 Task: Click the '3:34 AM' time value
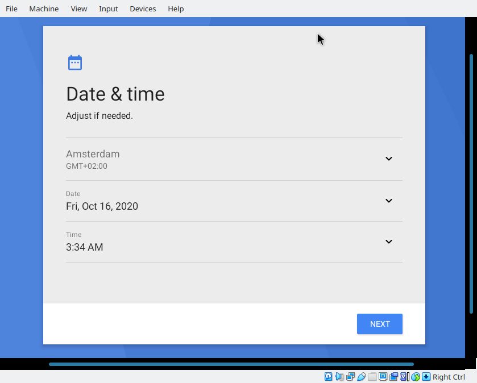pos(85,247)
